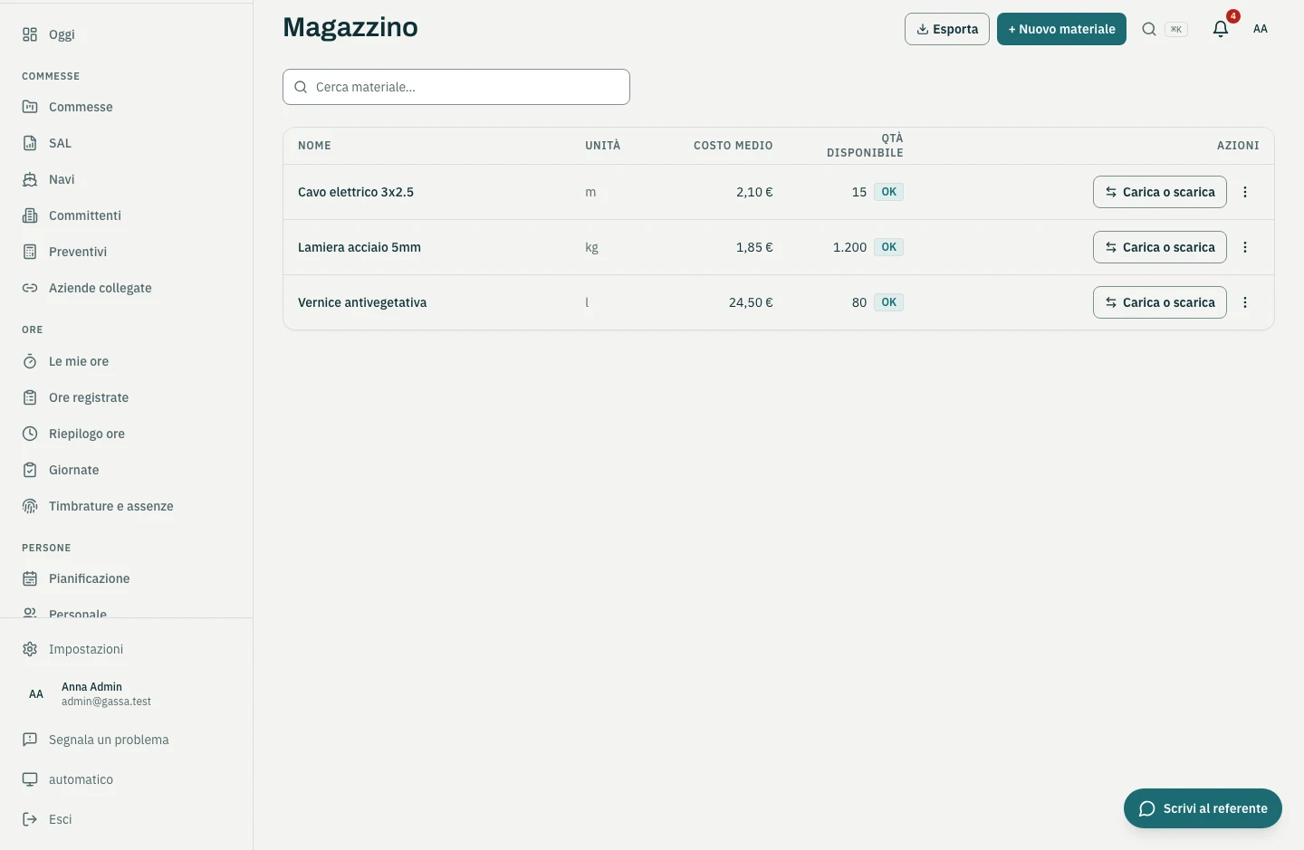
Task: Open more actions for Vernice antivegetativa
Action: tap(1245, 302)
